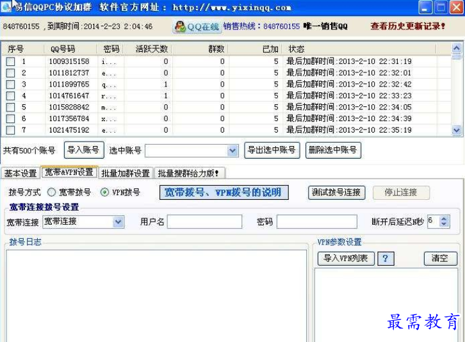Viewport: 465px width, 342px height.
Task: Open the 宽带连接 combo box
Action: click(x=118, y=222)
